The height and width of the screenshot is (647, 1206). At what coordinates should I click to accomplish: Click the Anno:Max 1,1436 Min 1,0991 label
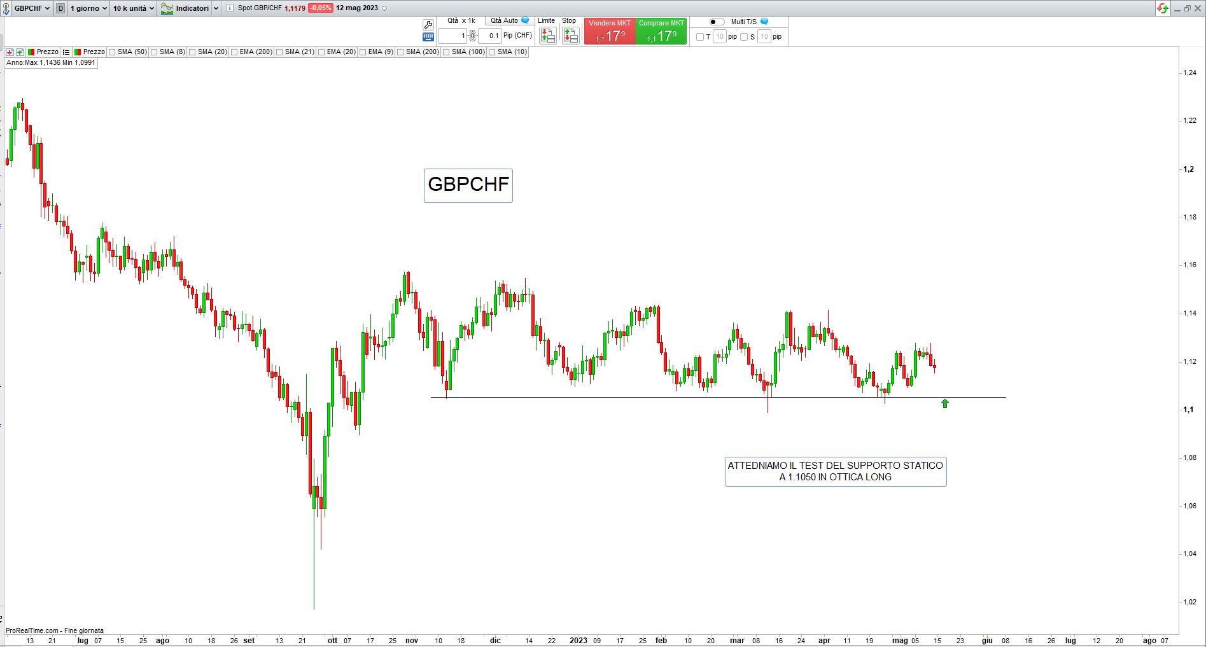click(51, 63)
